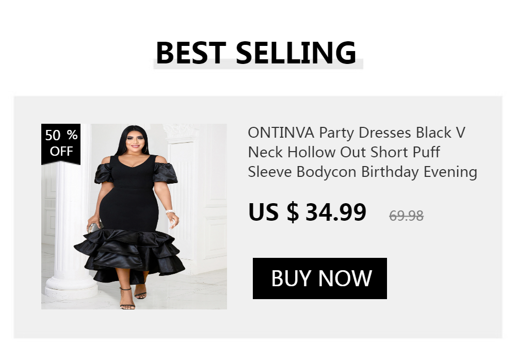Viewport: 516px width, 361px height.
Task: Click the US $ 34.99 sale price
Action: point(308,212)
